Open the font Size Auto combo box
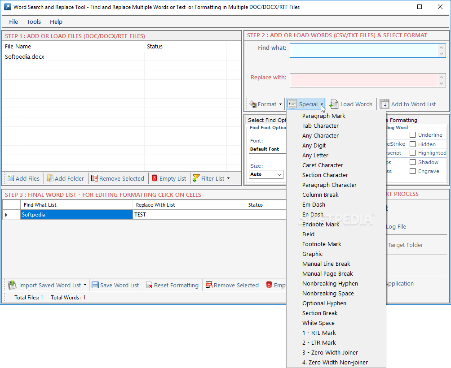Screen dimensions: 451x368 pos(266,174)
